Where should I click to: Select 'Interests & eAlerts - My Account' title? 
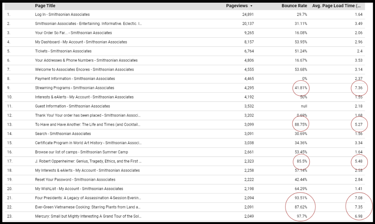(84, 97)
